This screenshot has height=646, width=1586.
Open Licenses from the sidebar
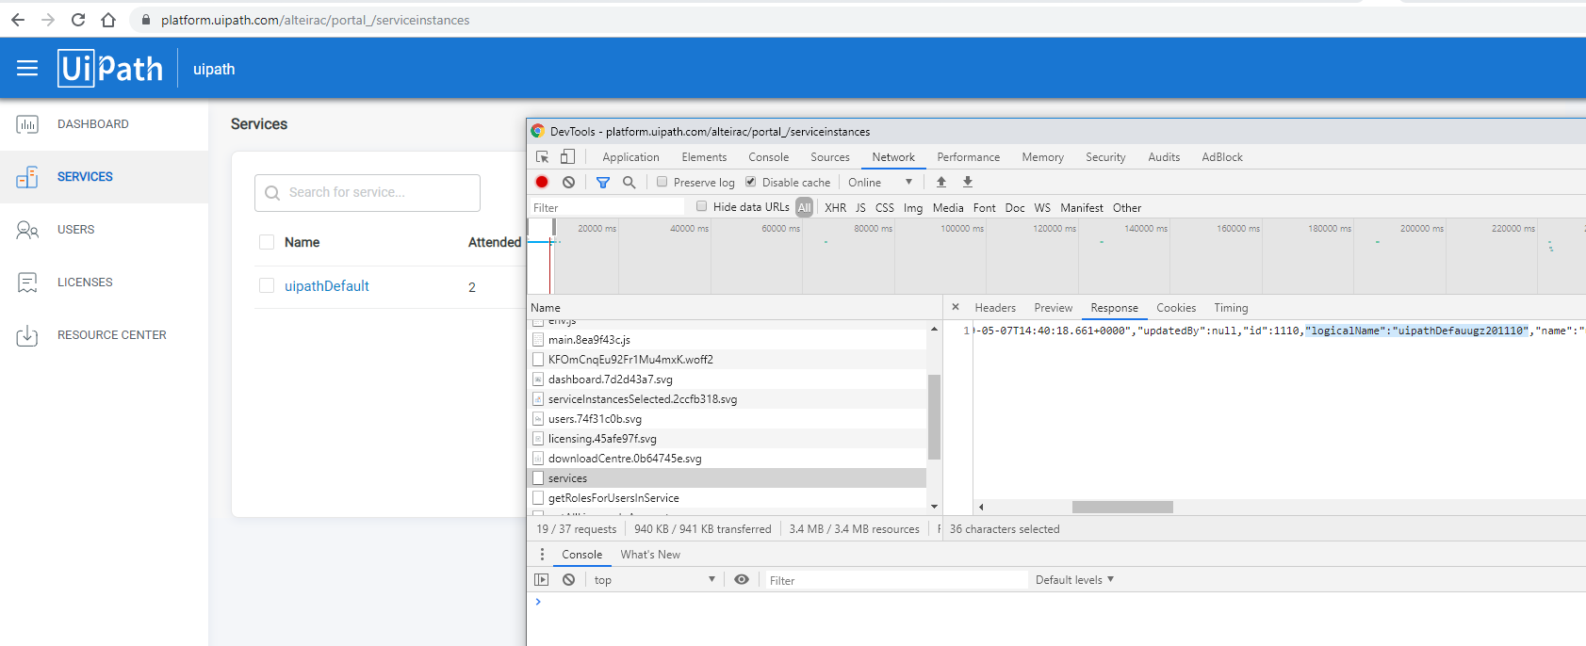pos(104,283)
